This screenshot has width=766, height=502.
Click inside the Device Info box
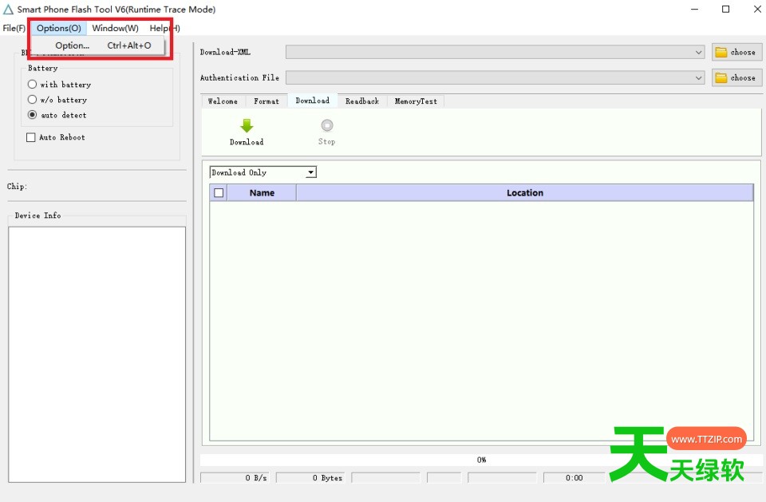[97, 354]
